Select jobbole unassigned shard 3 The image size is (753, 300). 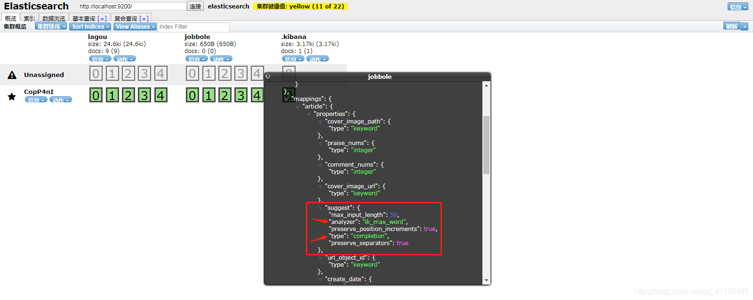click(241, 74)
